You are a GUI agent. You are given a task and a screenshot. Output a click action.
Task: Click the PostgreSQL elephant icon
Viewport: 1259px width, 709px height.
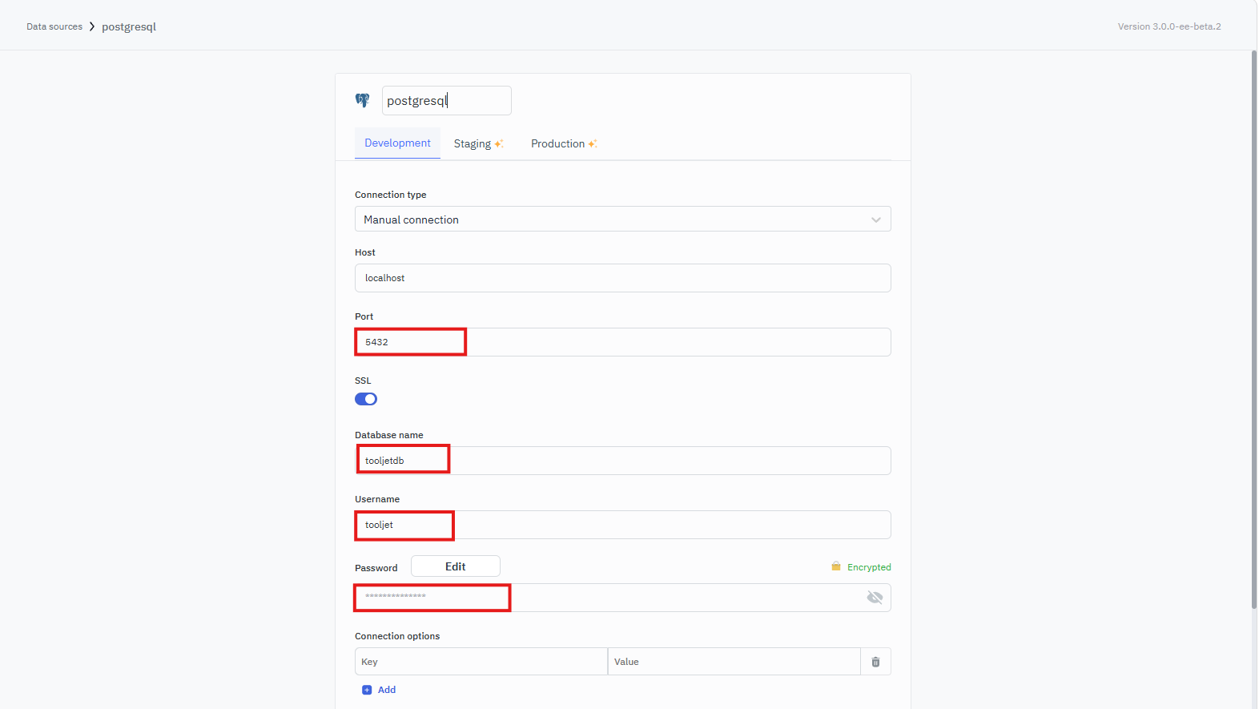pos(363,100)
